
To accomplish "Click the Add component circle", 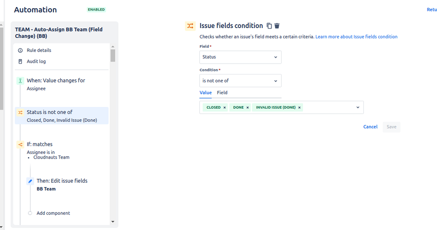I will coord(30,213).
